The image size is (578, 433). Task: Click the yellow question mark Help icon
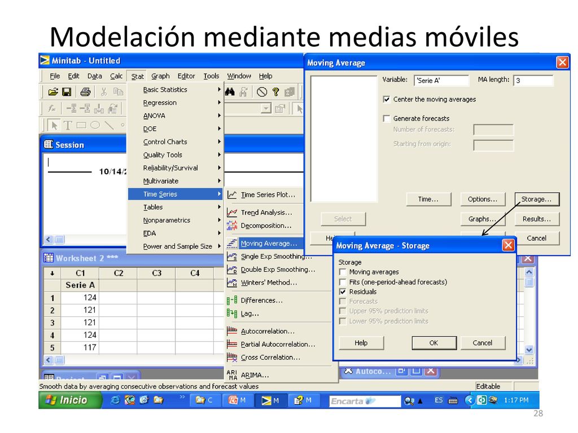[275, 92]
